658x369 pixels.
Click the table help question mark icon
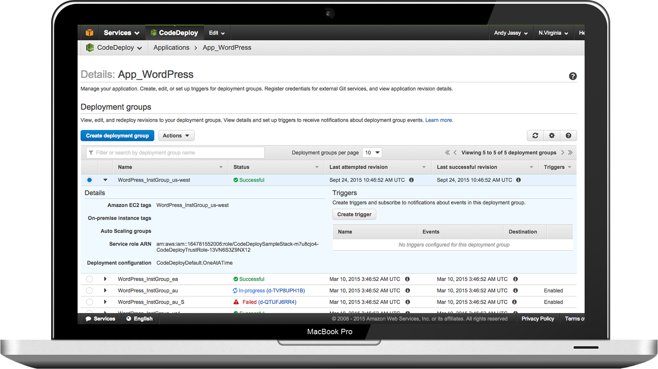(x=568, y=136)
